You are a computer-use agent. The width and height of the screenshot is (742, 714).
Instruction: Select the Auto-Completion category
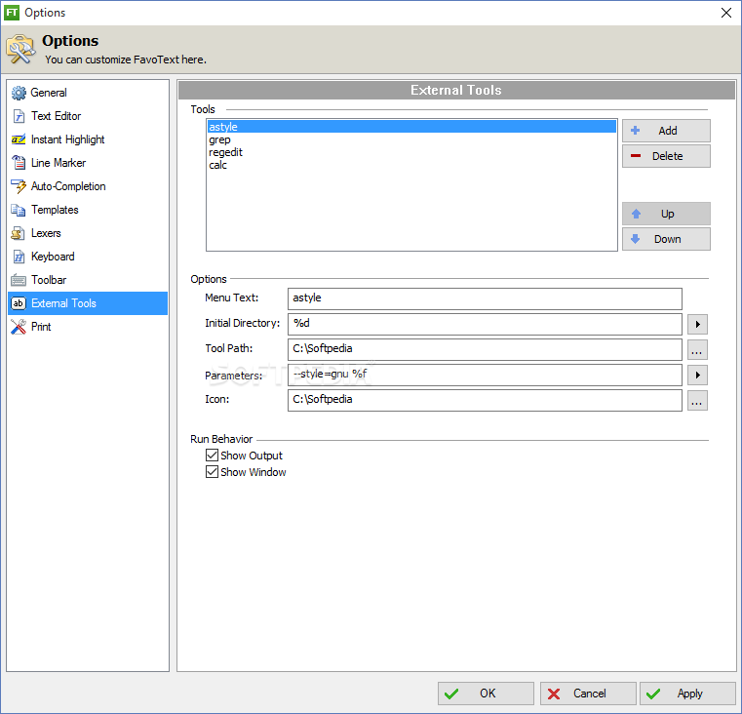(x=88, y=186)
